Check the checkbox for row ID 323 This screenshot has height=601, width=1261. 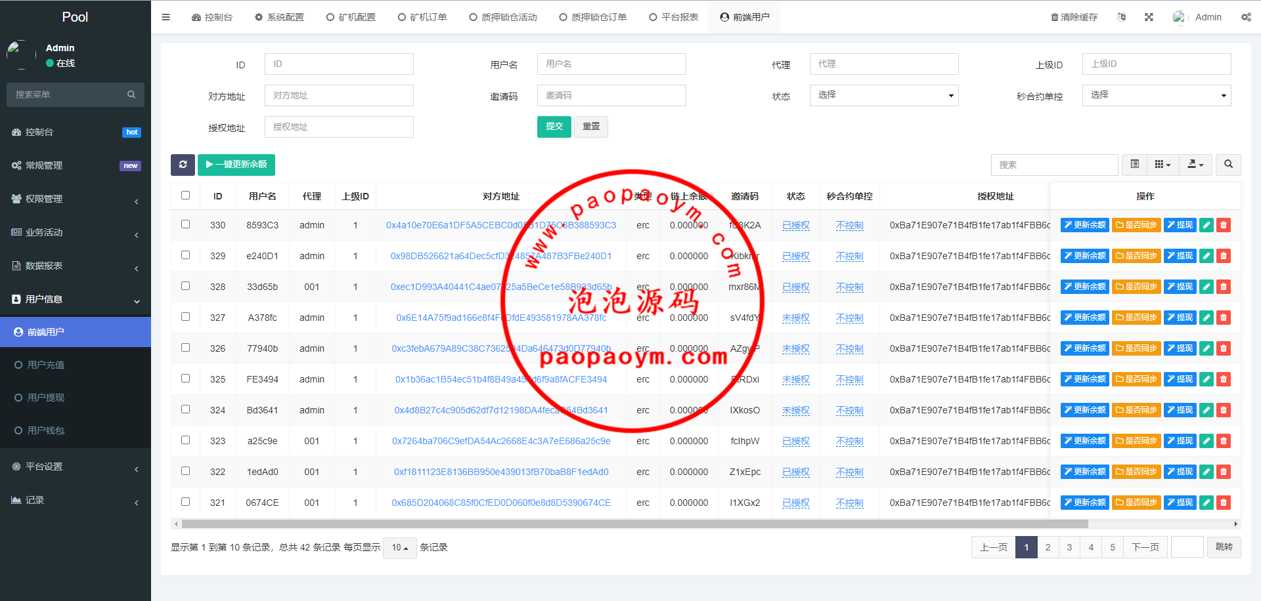pyautogui.click(x=186, y=440)
